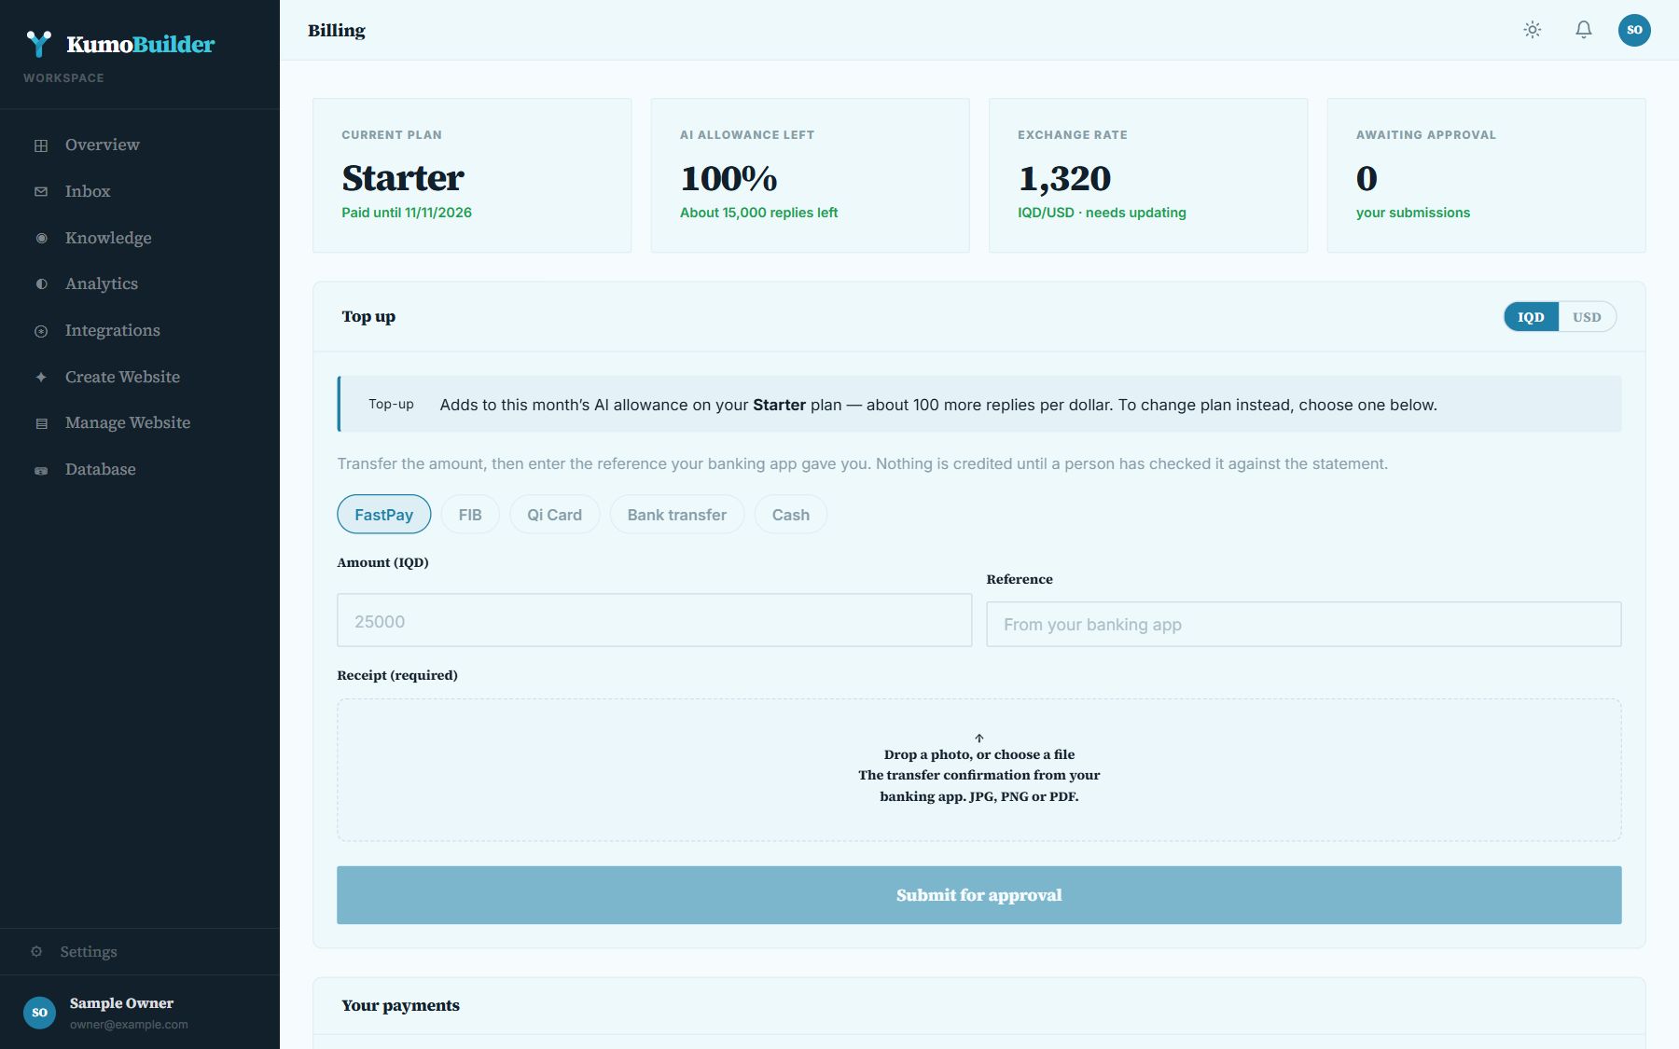Open the Inbox page
The width and height of the screenshot is (1679, 1049).
(140, 191)
